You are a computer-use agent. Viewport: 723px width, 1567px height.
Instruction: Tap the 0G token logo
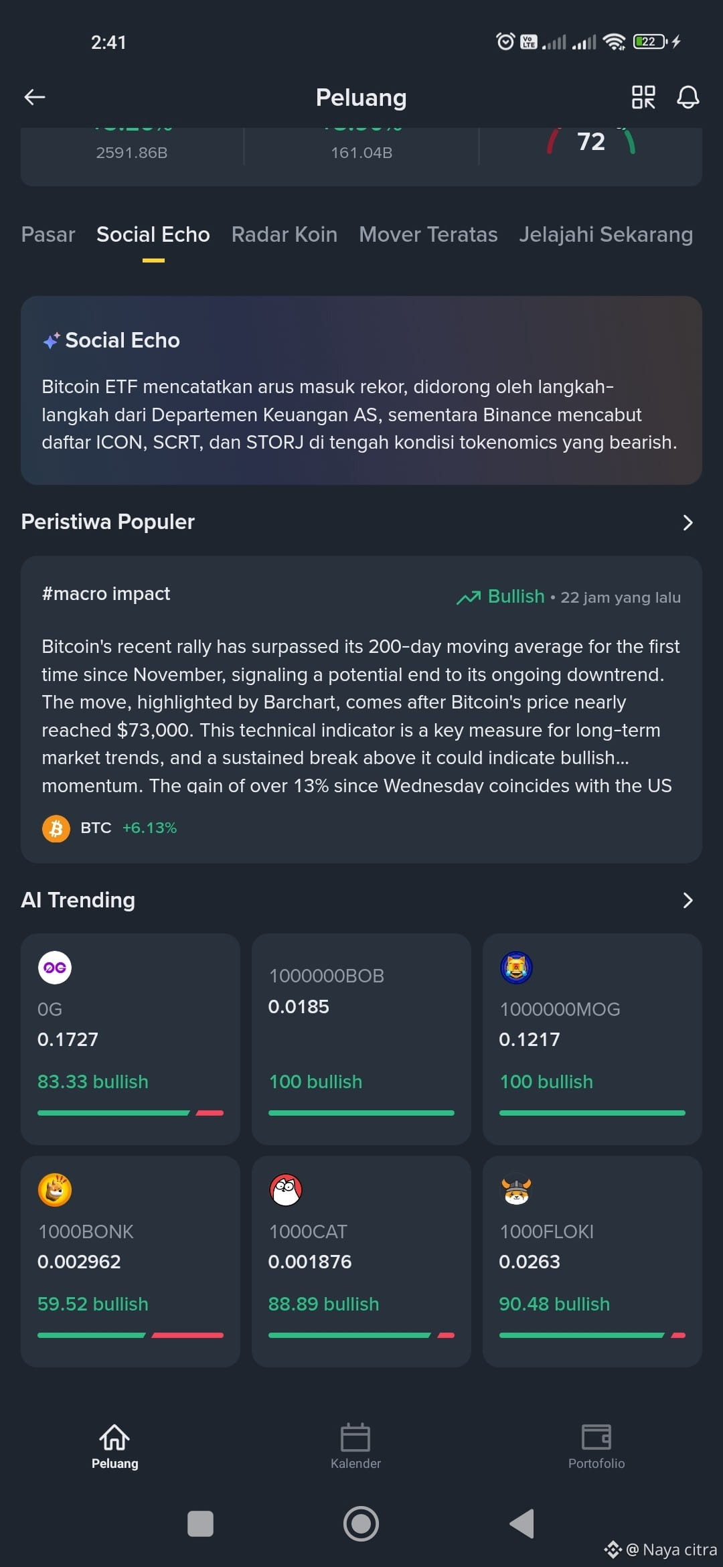(55, 968)
